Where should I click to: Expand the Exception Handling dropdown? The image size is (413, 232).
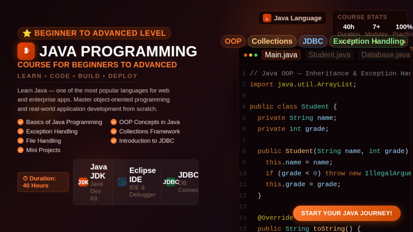click(368, 41)
